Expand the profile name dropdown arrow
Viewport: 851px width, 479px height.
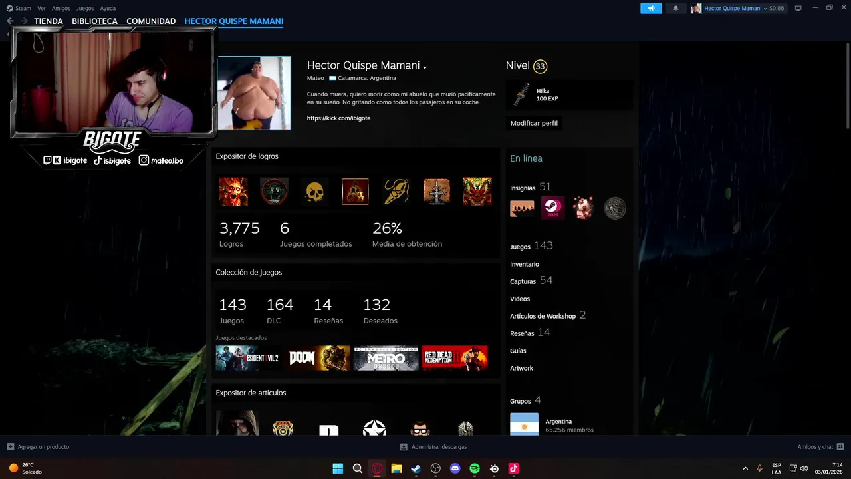pos(425,67)
